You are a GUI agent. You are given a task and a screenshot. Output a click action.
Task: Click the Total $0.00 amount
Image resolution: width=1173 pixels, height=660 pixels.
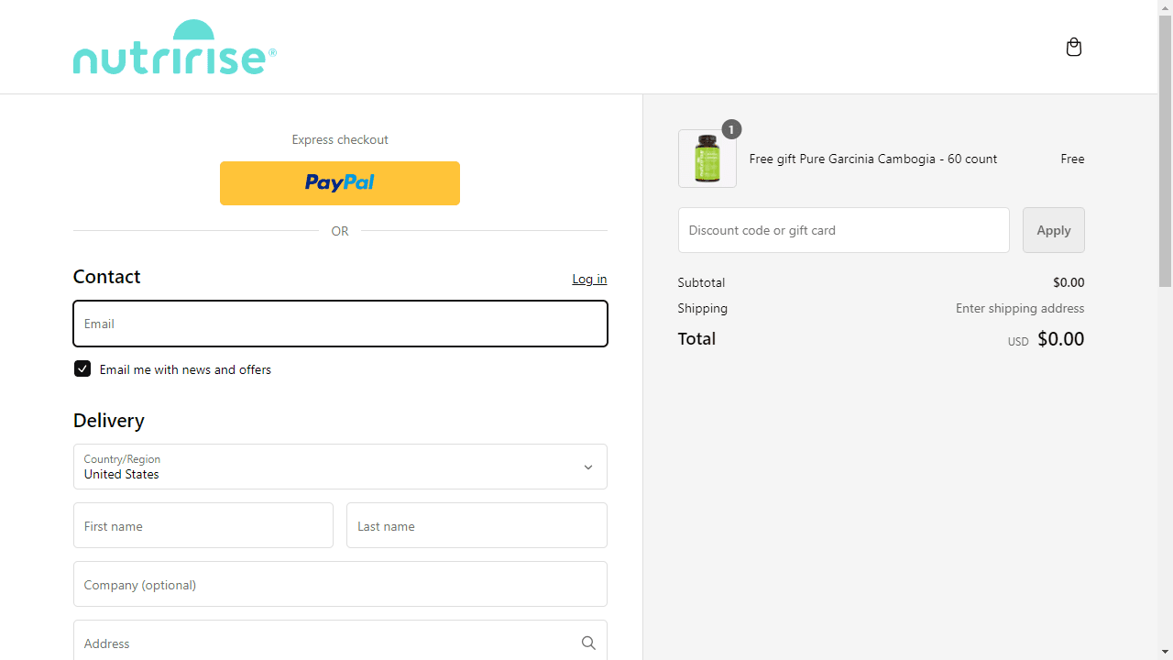1061,339
